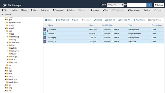Click the cPanel logo icon
The height and width of the screenshot is (93, 165).
(x=5, y=5)
